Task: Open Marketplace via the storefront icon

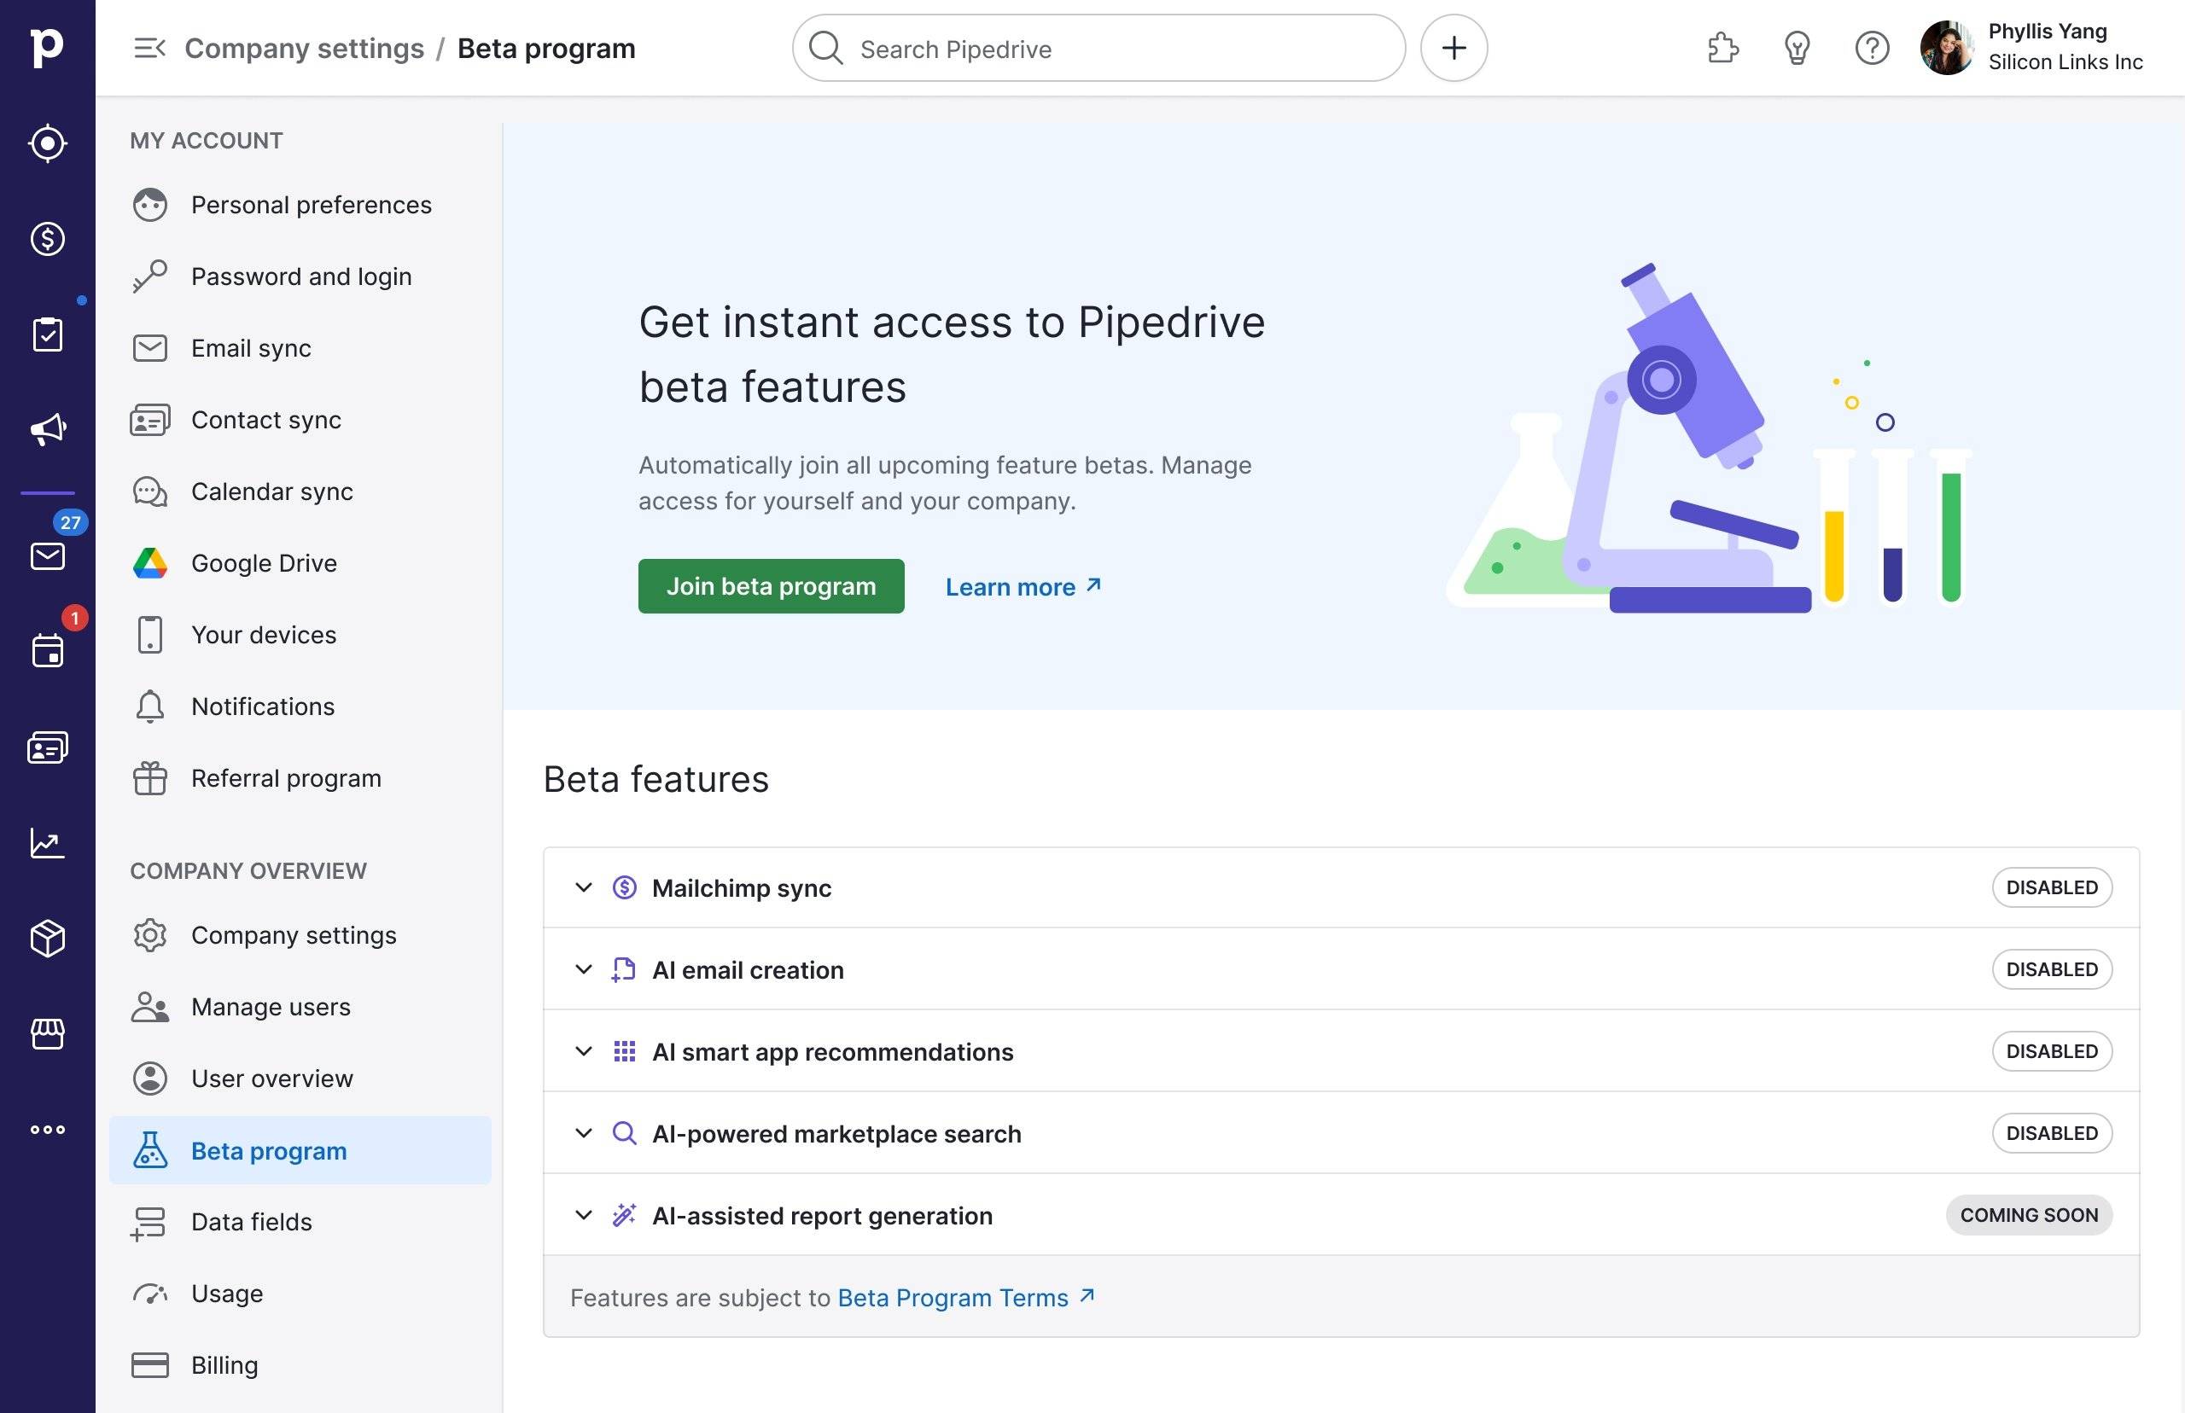Action: pos(48,1033)
